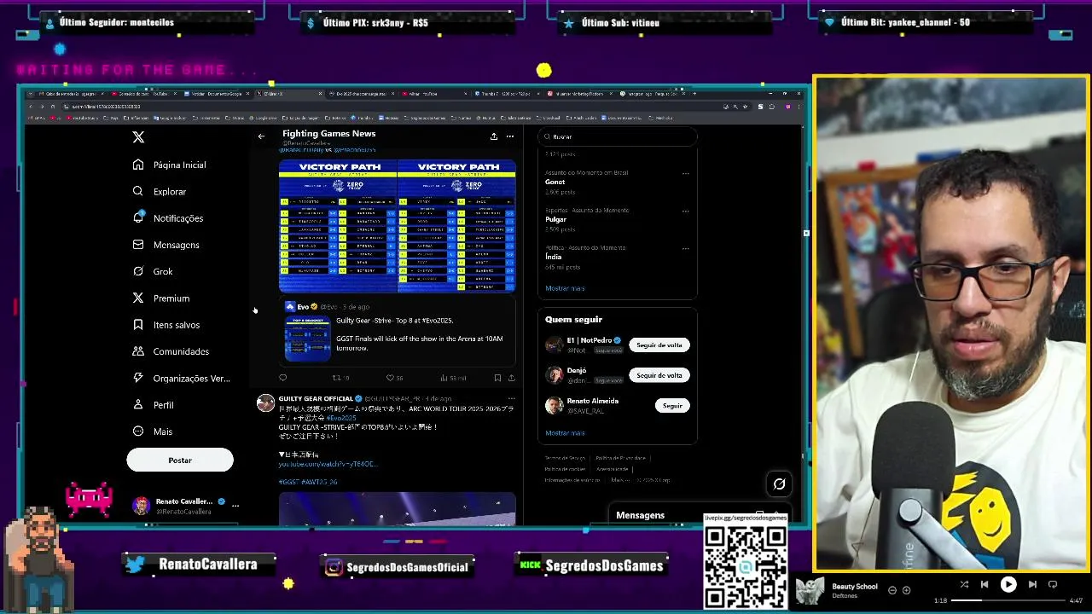
Task: Open the Pulgar trending topic
Action: pos(555,219)
